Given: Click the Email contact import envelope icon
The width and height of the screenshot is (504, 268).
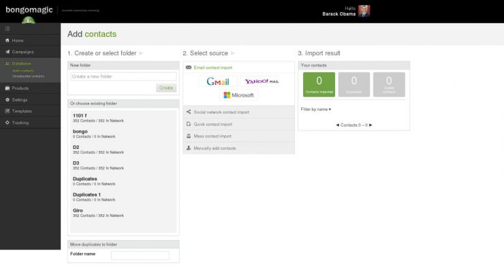Looking at the screenshot, I should pos(189,67).
